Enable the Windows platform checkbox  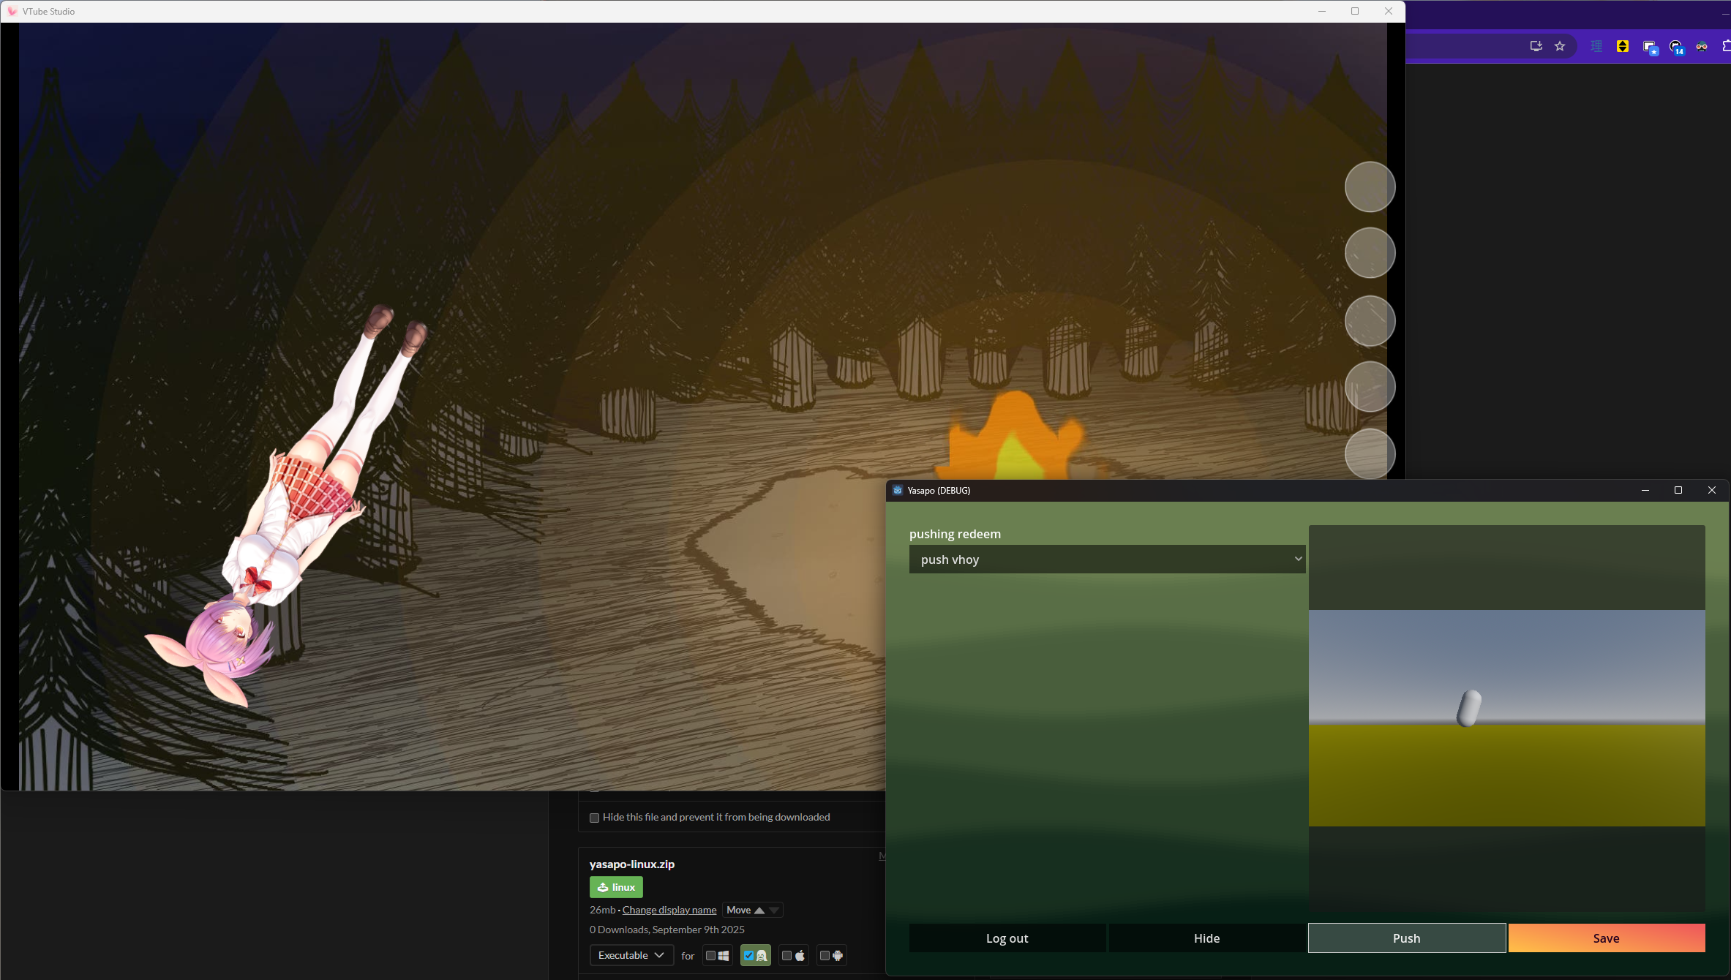[x=710, y=956]
